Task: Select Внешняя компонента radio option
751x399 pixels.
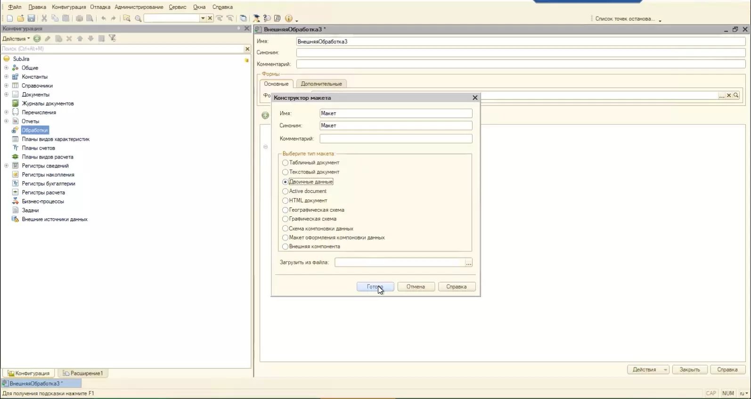Action: pyautogui.click(x=285, y=247)
